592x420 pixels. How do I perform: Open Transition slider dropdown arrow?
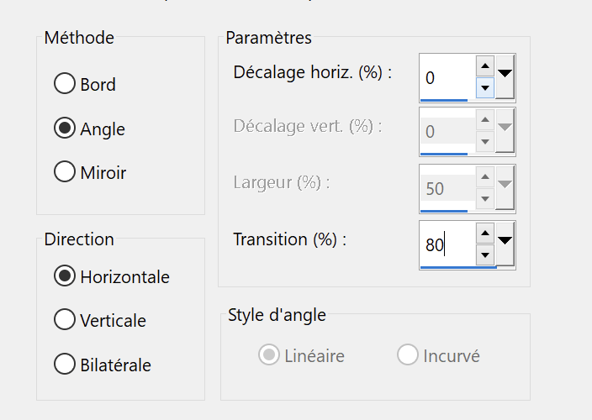pos(505,240)
